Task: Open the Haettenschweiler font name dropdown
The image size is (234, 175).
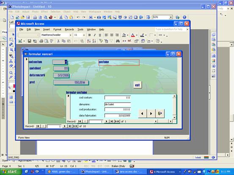Action: click(x=70, y=35)
